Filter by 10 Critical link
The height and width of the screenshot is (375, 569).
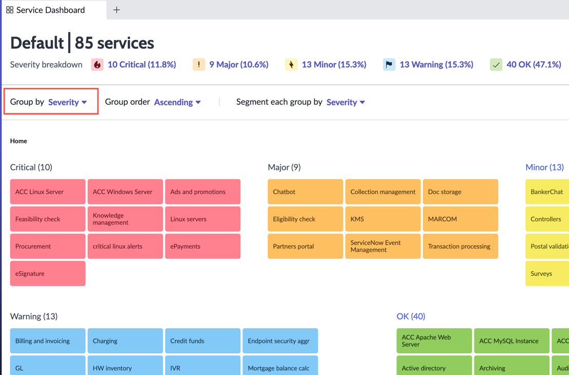(142, 65)
